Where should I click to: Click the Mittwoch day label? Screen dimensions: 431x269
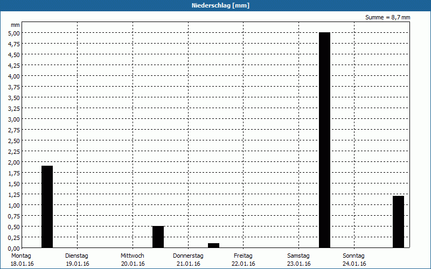pos(132,256)
